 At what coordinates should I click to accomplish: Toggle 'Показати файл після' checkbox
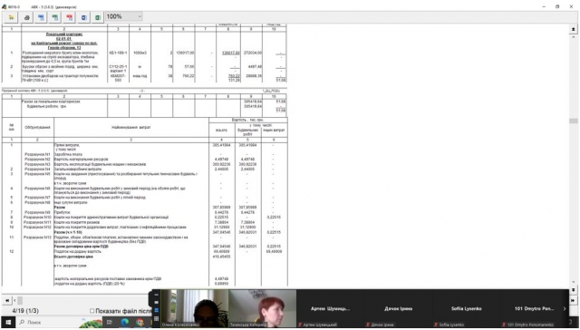pyautogui.click(x=92, y=311)
